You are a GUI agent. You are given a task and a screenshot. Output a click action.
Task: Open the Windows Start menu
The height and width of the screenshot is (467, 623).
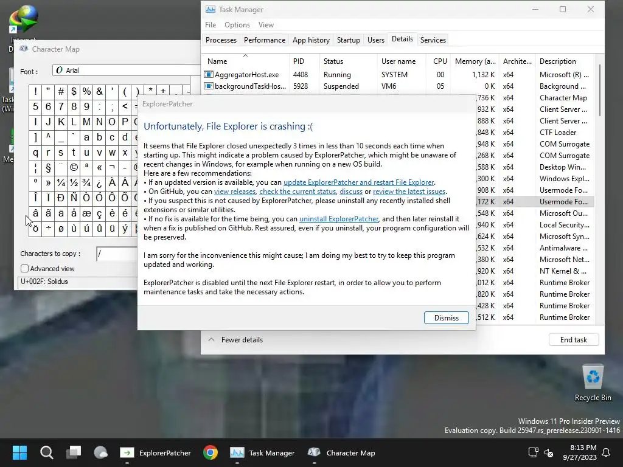tap(20, 452)
